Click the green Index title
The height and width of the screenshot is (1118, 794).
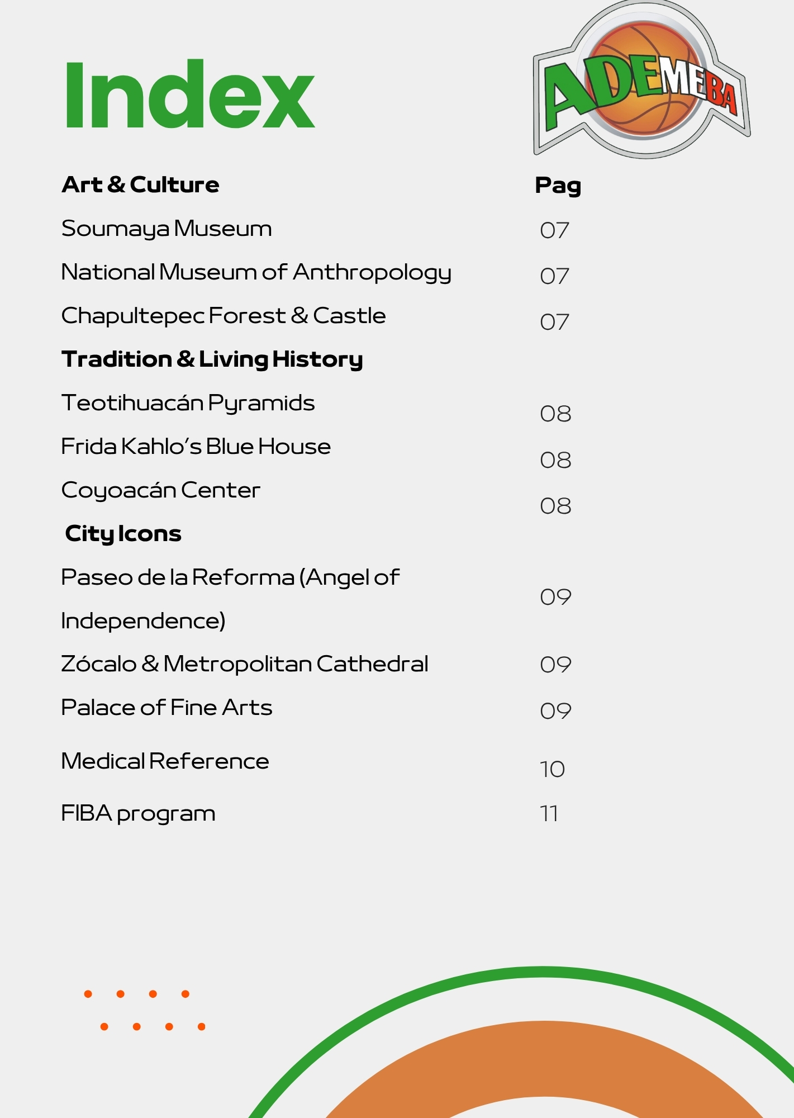pyautogui.click(x=189, y=96)
